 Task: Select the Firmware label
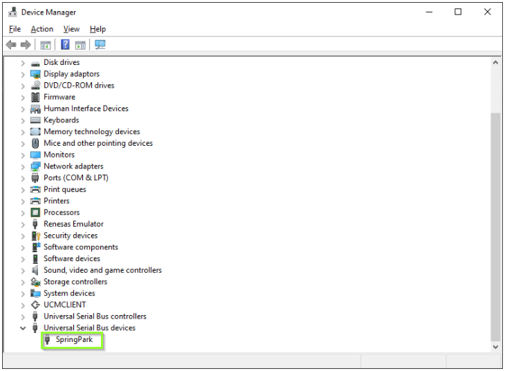[x=59, y=97]
